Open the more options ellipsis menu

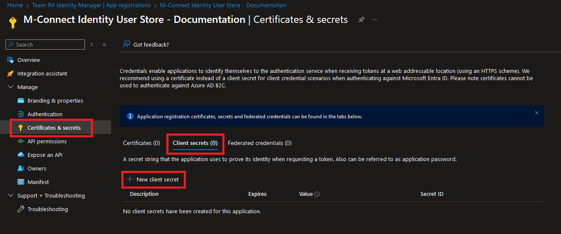375,19
